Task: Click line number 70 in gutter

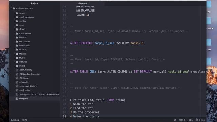Action: [64, 72]
